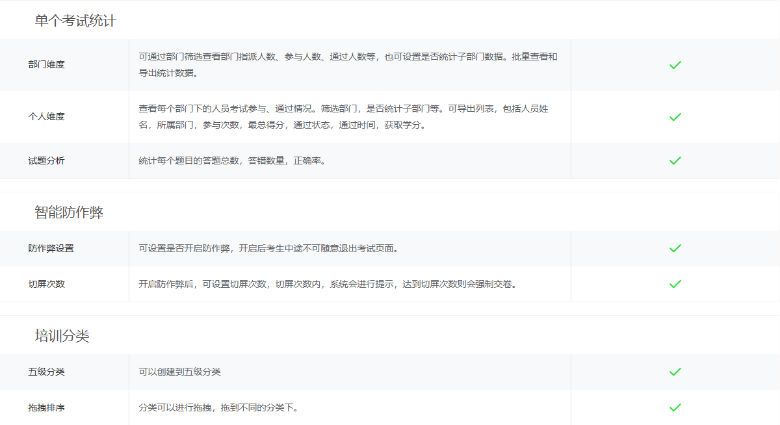The image size is (780, 425).
Task: Click the 切屏次数 feature label
Action: click(x=46, y=284)
